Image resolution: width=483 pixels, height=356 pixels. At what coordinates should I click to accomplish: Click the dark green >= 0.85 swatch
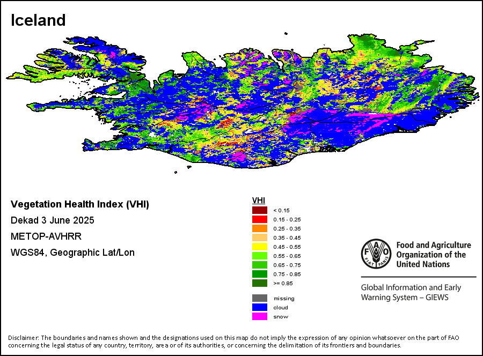(260, 283)
